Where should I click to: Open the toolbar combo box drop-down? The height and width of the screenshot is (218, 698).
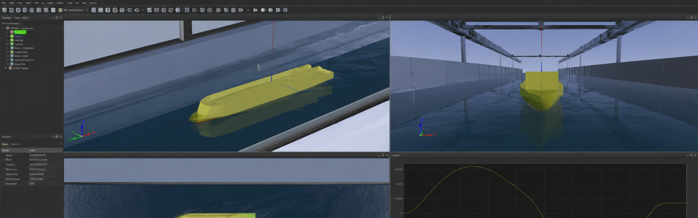point(76,10)
